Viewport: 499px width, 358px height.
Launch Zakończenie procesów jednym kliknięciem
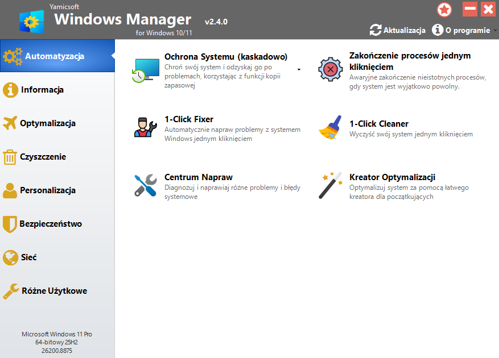click(x=410, y=61)
